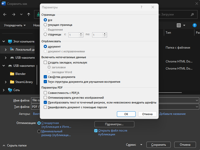Confirm Параметры dialog with OK
The width and height of the screenshot is (200, 150).
(x=126, y=114)
